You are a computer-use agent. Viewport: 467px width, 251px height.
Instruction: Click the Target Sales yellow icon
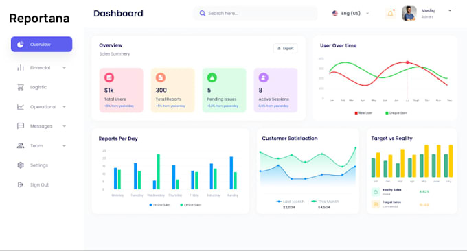pyautogui.click(x=376, y=204)
